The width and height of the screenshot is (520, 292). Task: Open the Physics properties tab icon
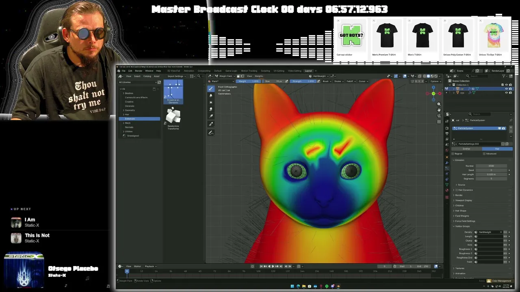pyautogui.click(x=447, y=174)
